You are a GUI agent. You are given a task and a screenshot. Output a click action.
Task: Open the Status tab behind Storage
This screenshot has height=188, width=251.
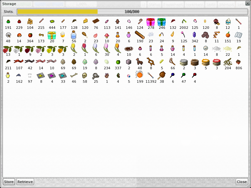154,4
